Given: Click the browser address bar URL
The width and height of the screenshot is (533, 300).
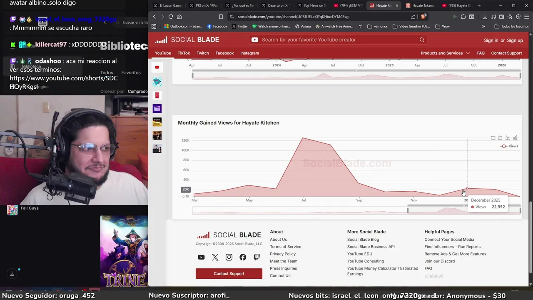Looking at the screenshot, I should [293, 17].
